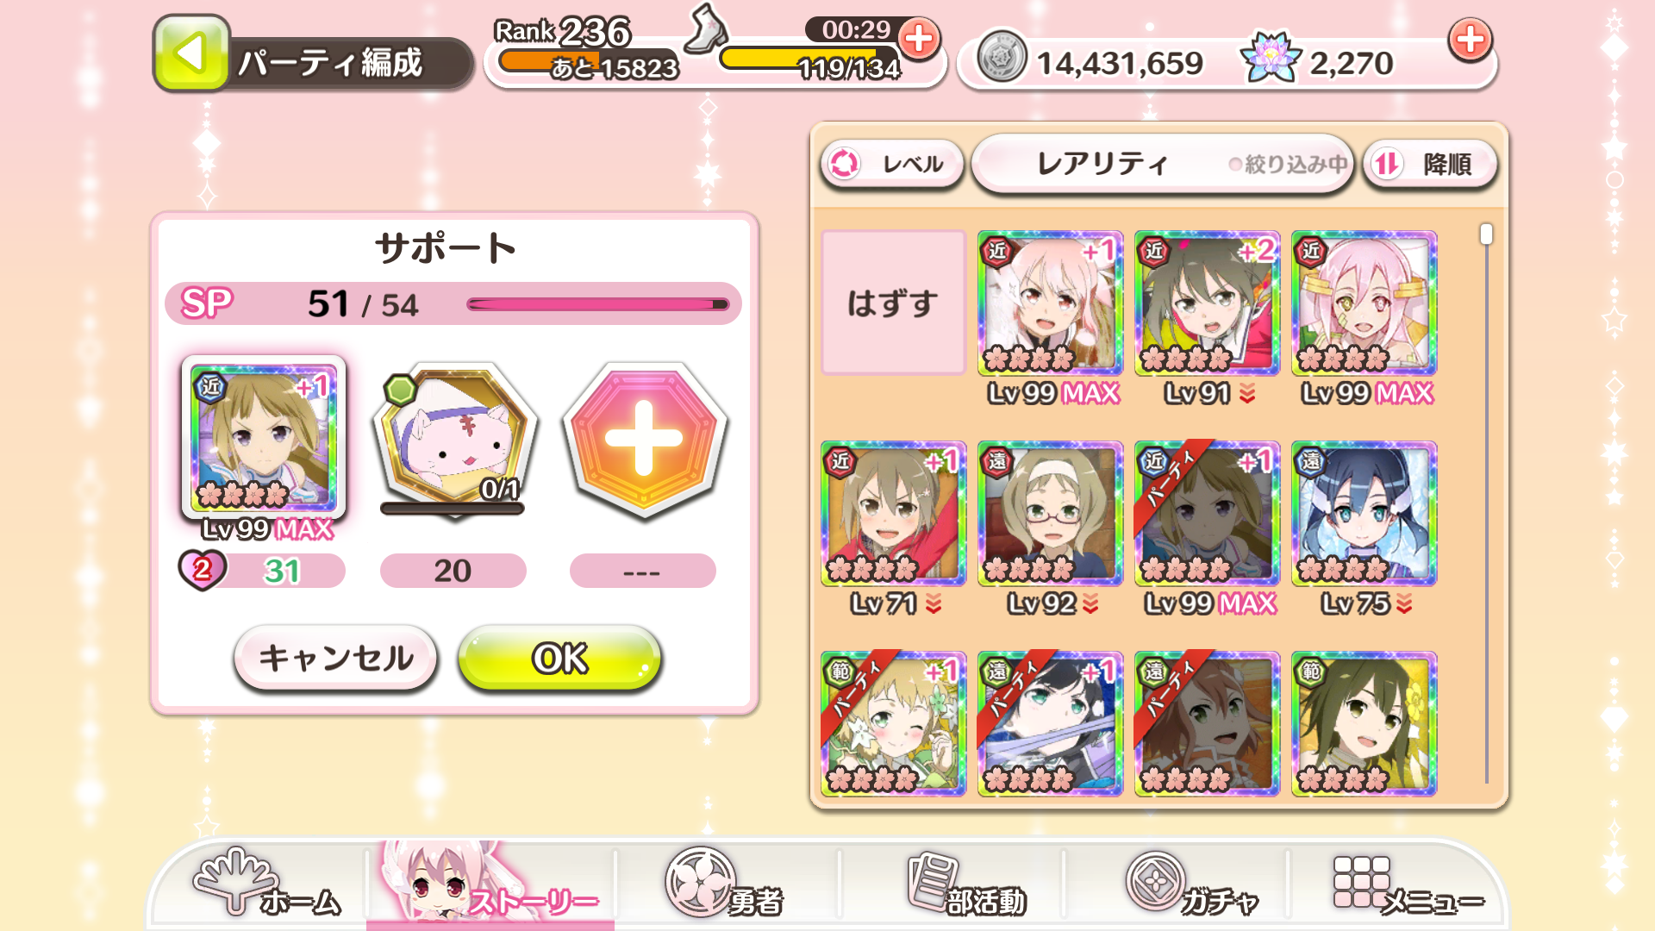Open the 部活動 tab
Screen dimensions: 1655x931
click(965, 885)
